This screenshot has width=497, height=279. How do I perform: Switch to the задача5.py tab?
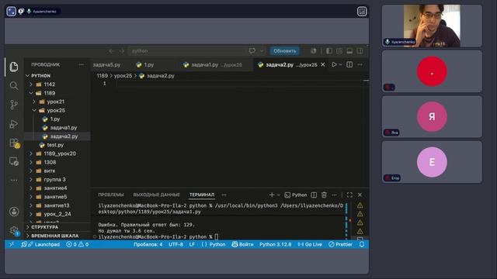pos(106,64)
